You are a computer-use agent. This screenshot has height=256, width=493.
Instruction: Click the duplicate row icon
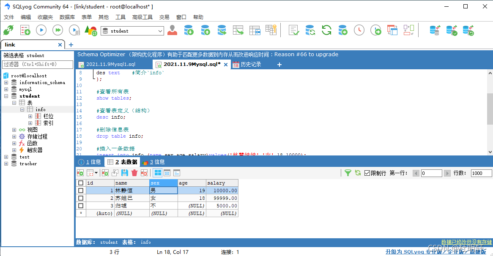coord(115,173)
